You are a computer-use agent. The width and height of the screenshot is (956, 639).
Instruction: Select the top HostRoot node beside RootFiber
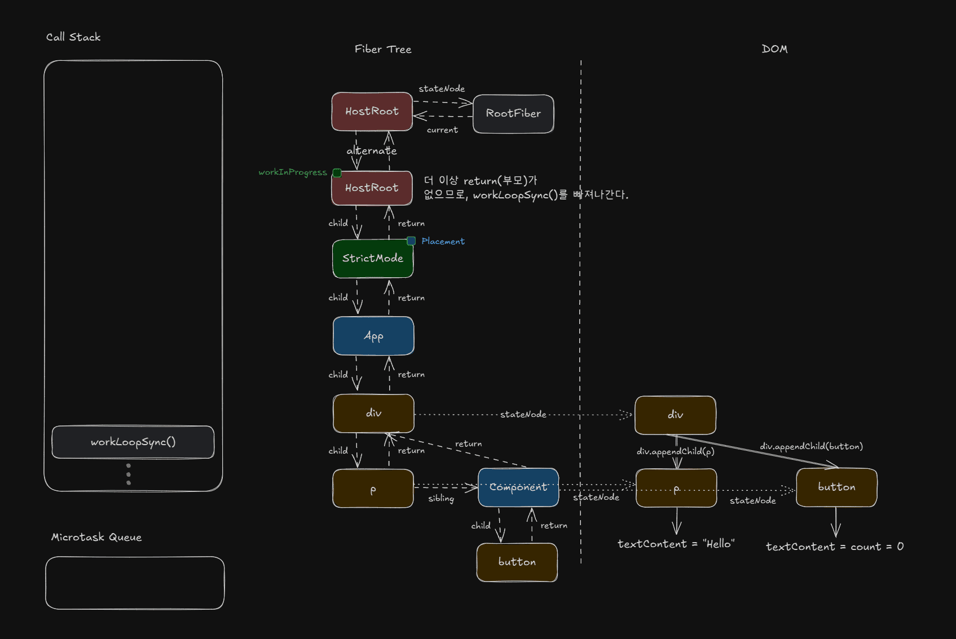tap(372, 112)
